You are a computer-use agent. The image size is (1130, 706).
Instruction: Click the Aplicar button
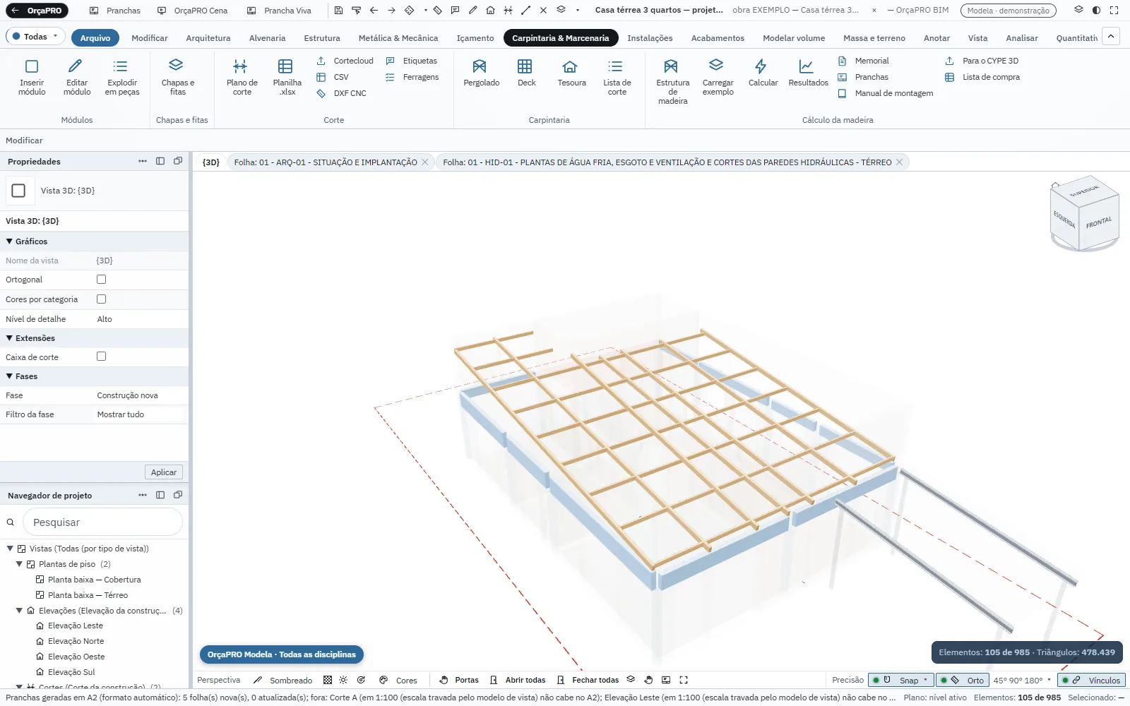pos(164,472)
